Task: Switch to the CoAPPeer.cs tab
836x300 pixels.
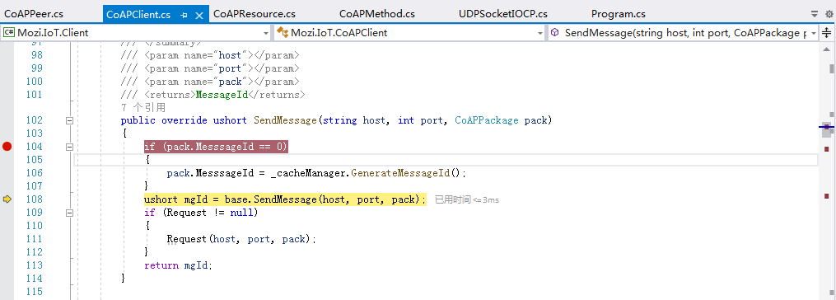Action: pos(34,14)
